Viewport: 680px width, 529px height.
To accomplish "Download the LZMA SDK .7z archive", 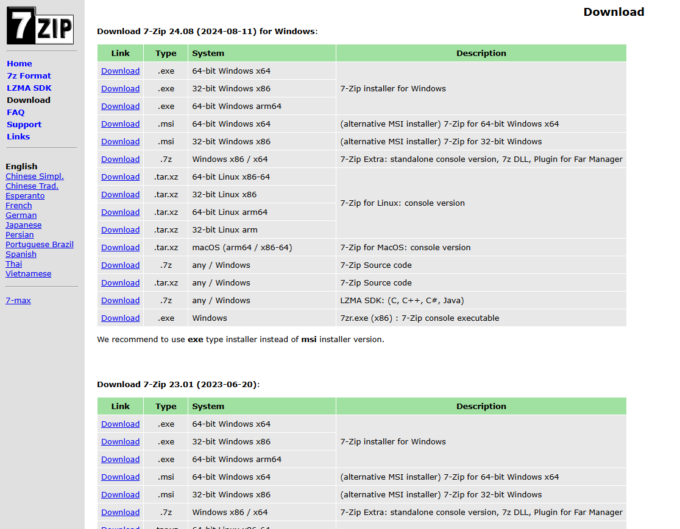I will [x=120, y=301].
